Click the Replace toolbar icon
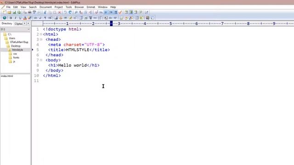The width and height of the screenshot is (294, 165). point(81,12)
